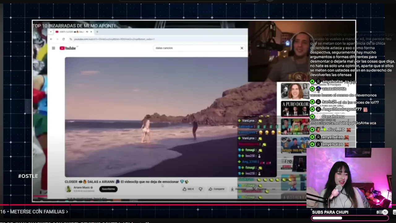
Task: Mute the tab via its speaker icon
Action: [87, 32]
